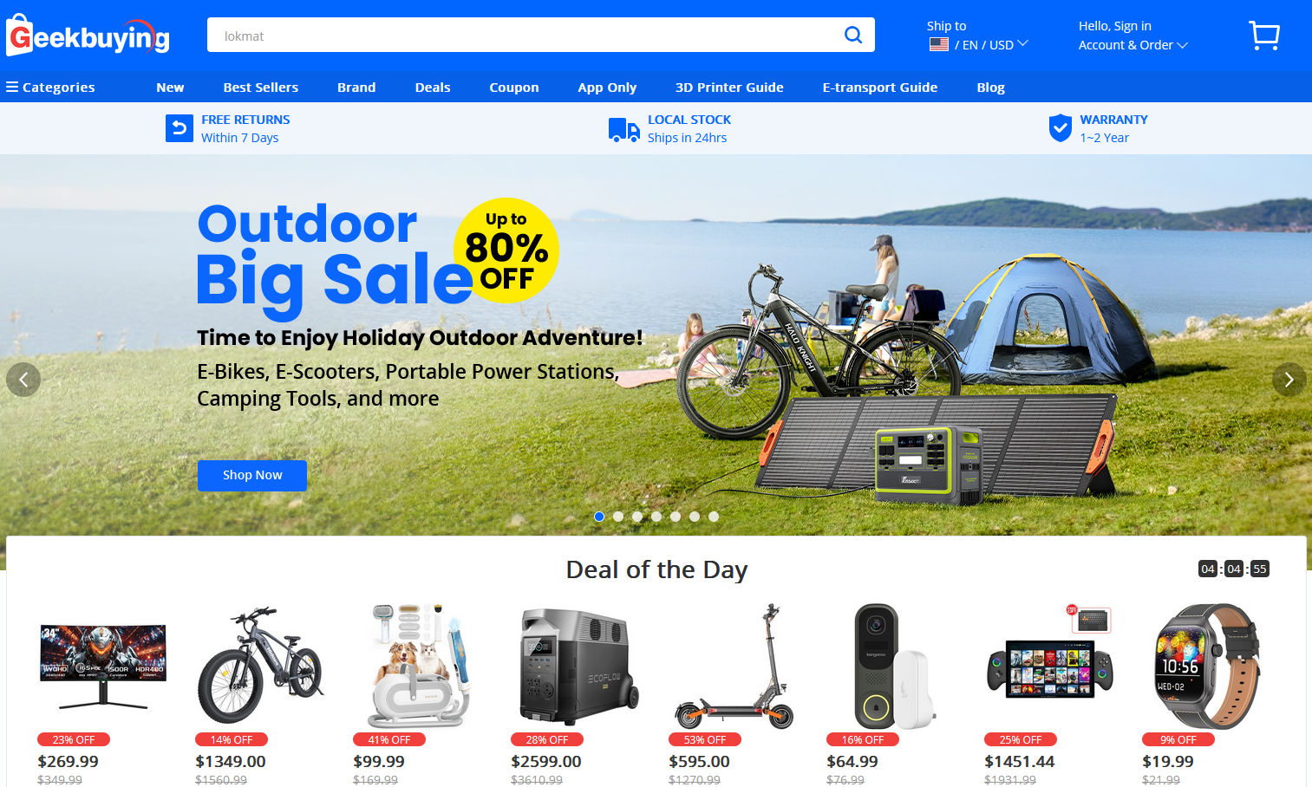
Task: Select the fourth carousel dot
Action: click(x=656, y=517)
